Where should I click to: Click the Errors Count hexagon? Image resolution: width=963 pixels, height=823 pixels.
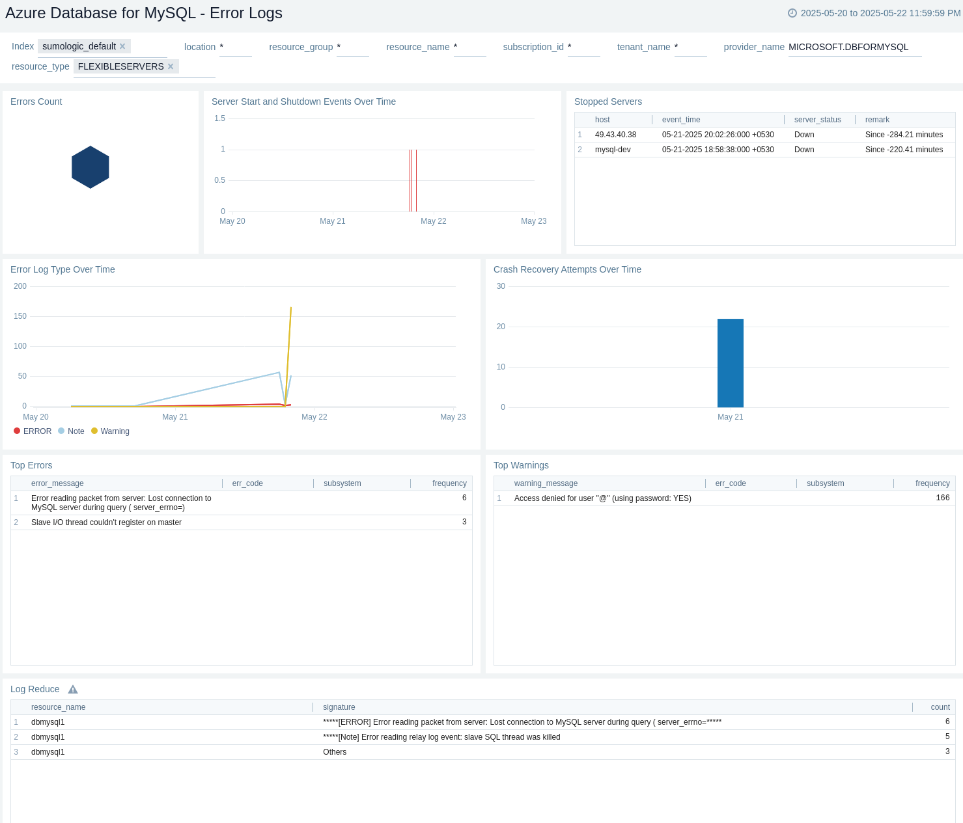pos(91,167)
